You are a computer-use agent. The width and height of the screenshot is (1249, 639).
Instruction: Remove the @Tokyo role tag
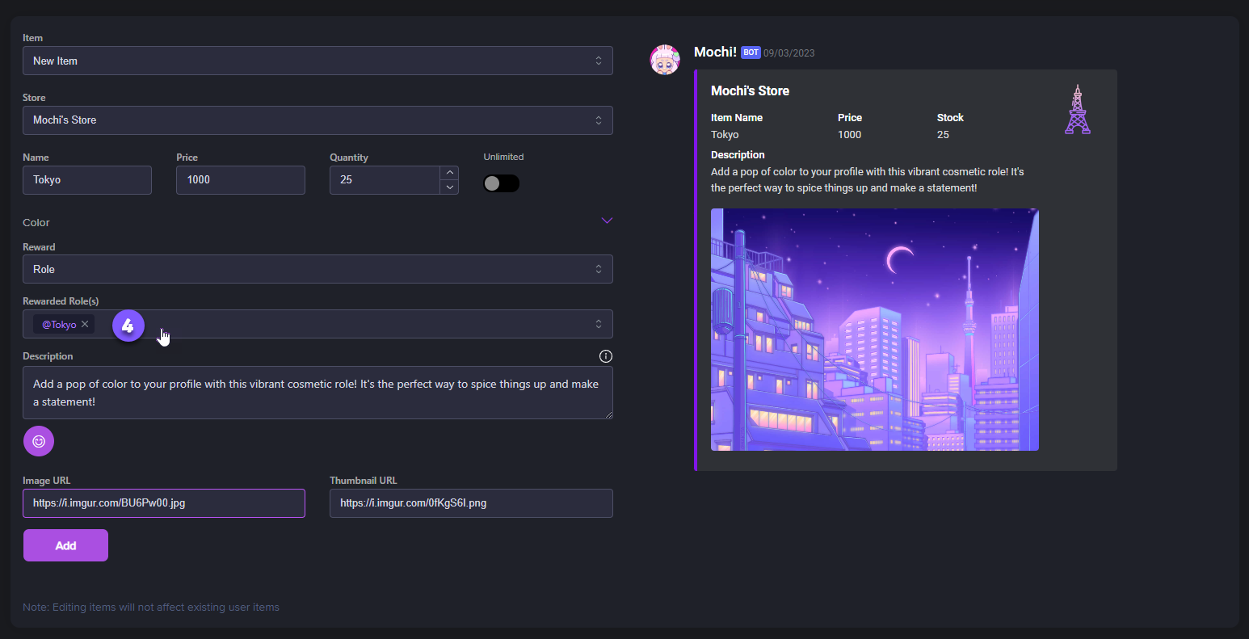pyautogui.click(x=85, y=324)
